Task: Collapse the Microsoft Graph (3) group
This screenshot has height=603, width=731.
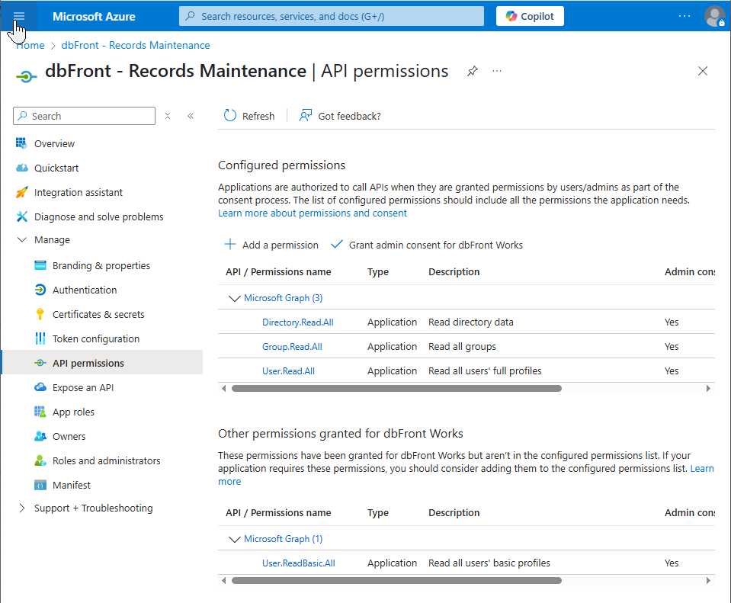Action: pos(235,298)
